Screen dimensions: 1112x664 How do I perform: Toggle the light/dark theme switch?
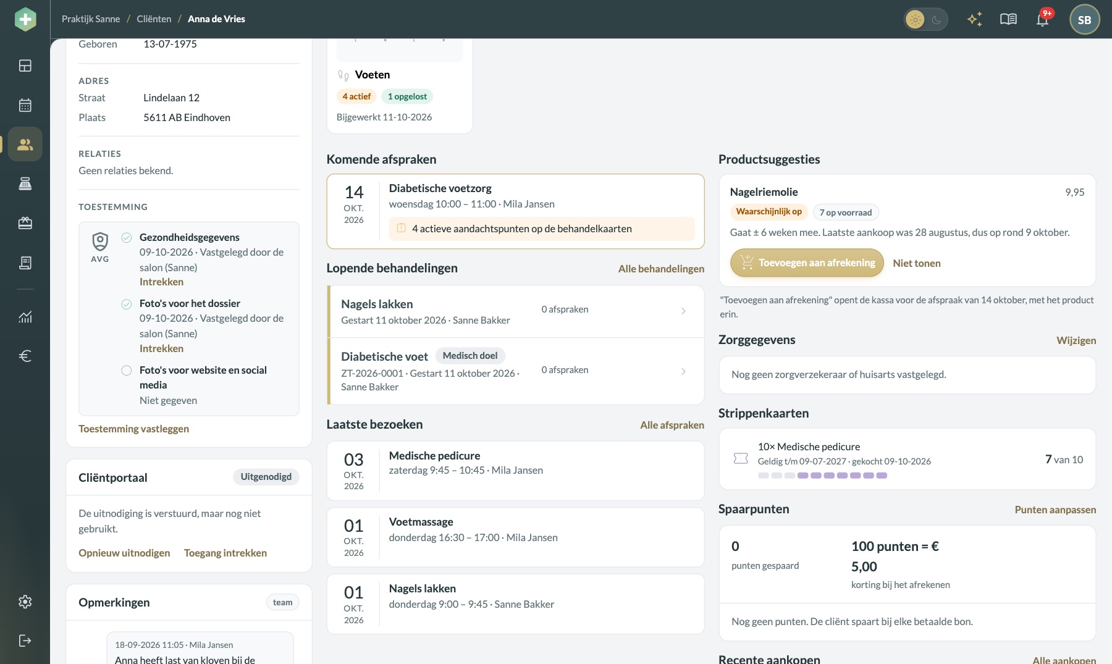pos(925,19)
